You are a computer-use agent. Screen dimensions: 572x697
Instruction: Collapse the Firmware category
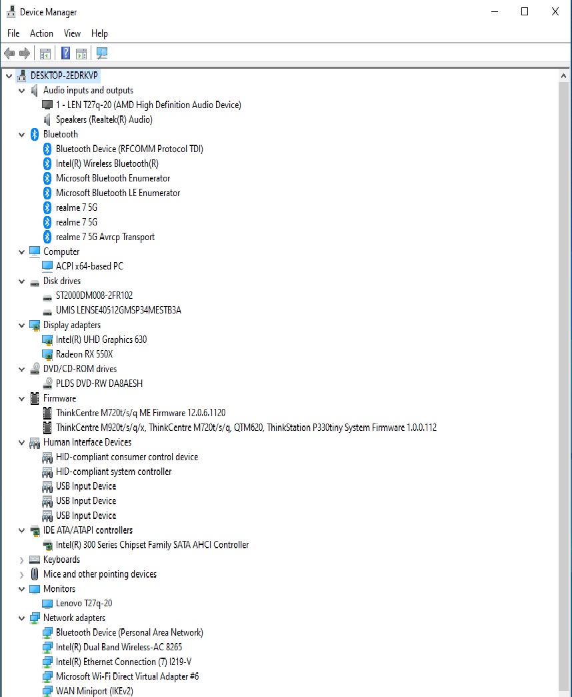[x=21, y=399]
